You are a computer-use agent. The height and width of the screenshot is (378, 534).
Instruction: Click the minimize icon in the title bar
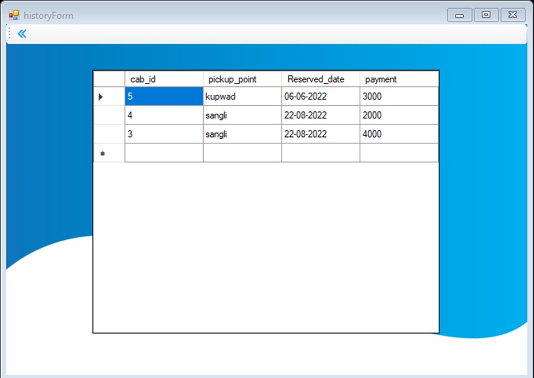tap(460, 15)
